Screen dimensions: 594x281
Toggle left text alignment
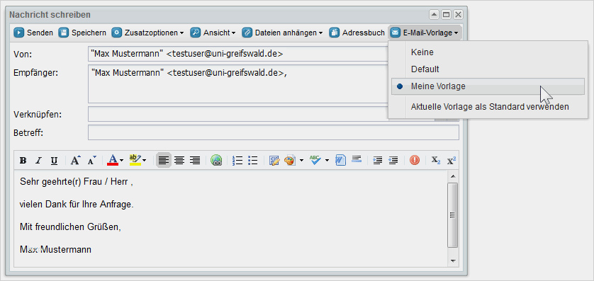(164, 161)
